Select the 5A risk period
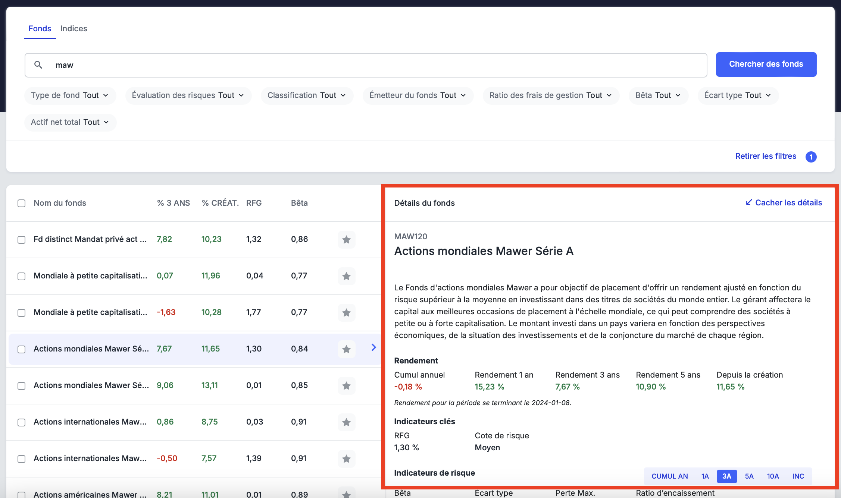841x498 pixels. coord(749,476)
